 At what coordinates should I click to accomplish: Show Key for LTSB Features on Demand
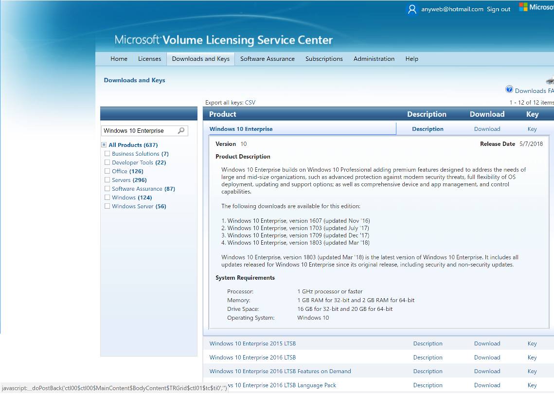(x=532, y=371)
